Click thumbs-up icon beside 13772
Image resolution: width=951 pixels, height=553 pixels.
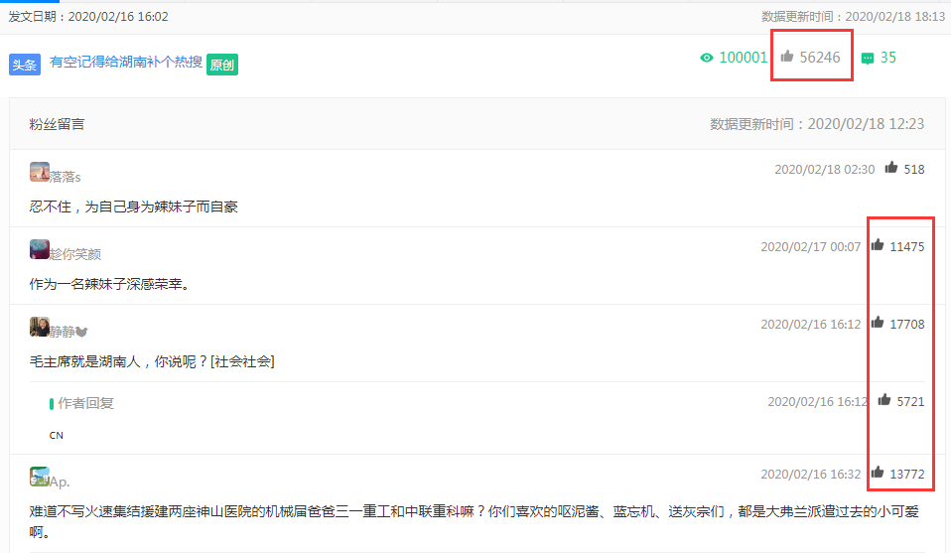877,472
